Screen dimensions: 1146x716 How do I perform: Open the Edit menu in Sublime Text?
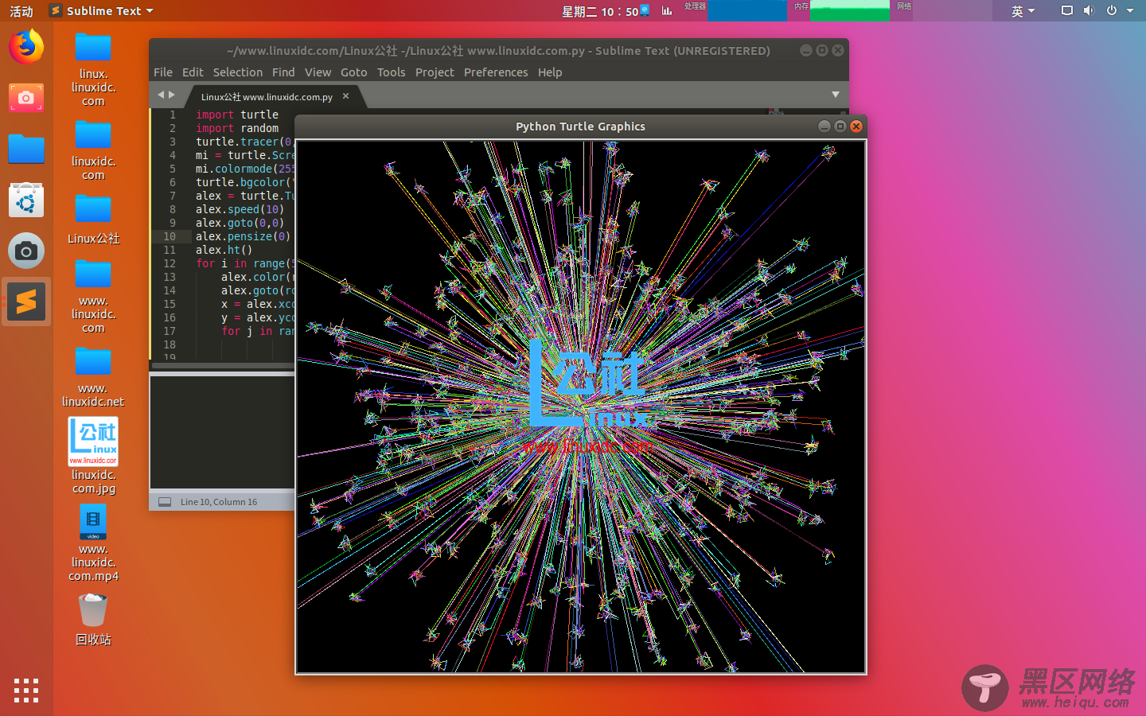tap(193, 72)
